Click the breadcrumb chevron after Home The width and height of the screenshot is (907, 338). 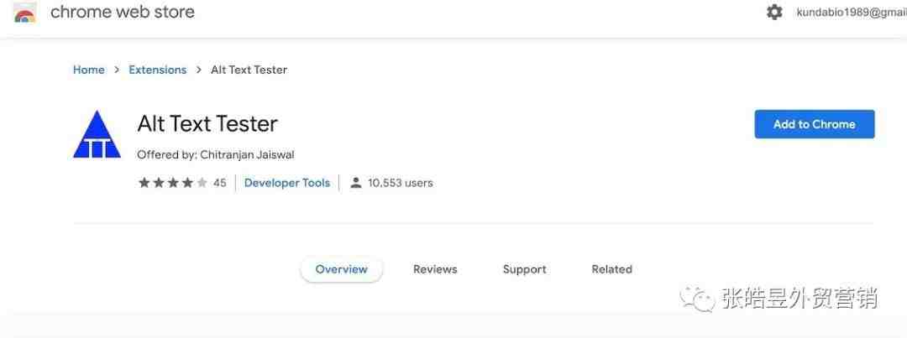coord(117,70)
